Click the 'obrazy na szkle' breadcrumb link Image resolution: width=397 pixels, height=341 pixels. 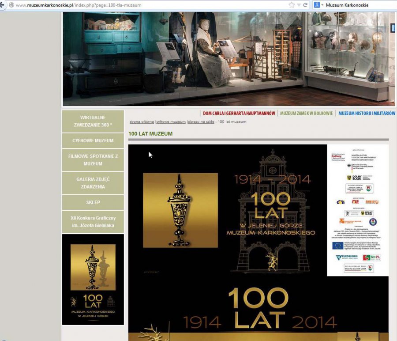click(201, 122)
